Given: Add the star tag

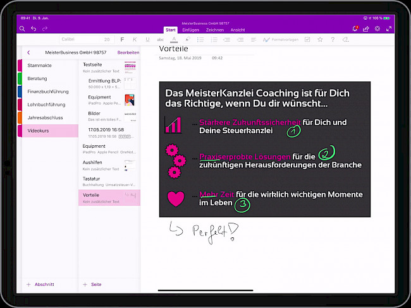Looking at the screenshot, I should click(320, 40).
